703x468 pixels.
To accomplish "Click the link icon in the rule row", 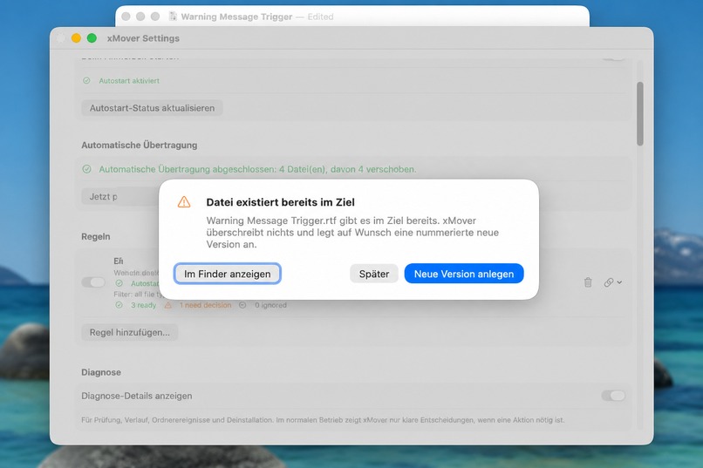I will (x=609, y=282).
